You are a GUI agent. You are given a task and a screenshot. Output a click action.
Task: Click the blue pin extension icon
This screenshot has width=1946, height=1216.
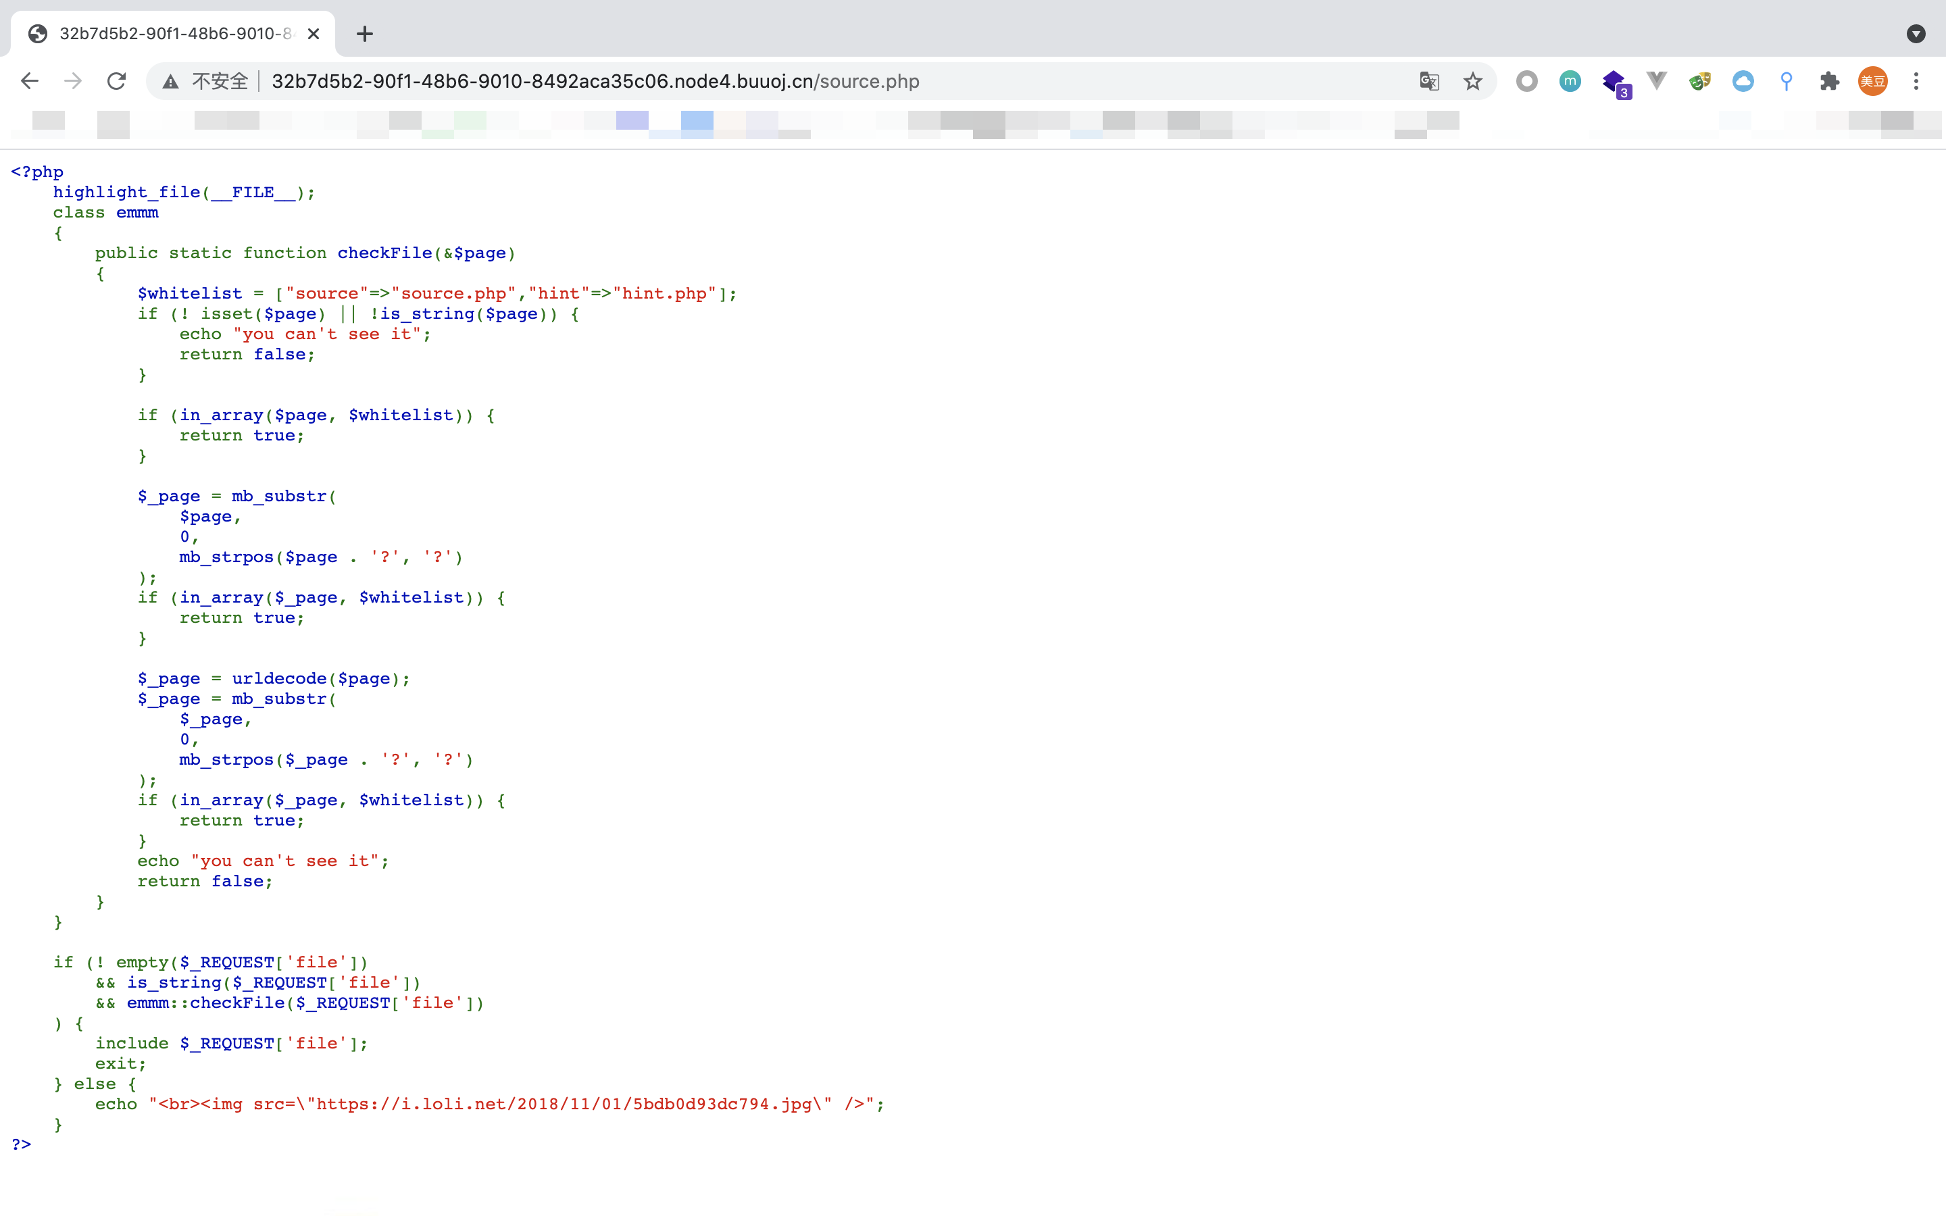coord(1786,81)
